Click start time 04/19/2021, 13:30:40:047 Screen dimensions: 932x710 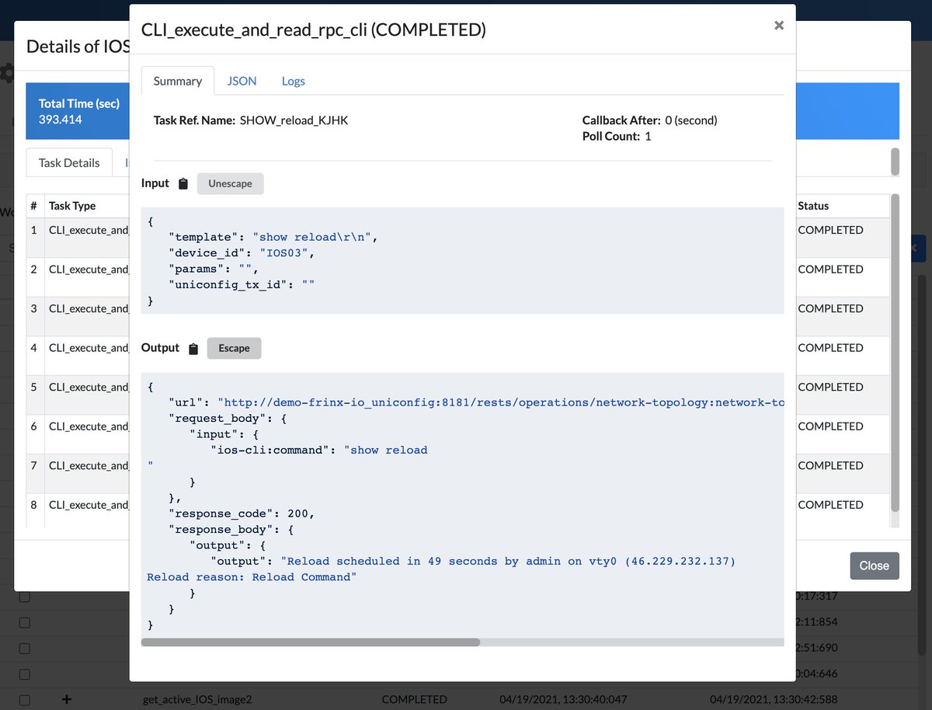coord(563,699)
